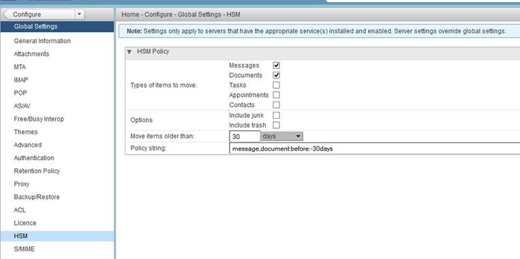Check the Include junk option
The image size is (520, 259).
276,115
